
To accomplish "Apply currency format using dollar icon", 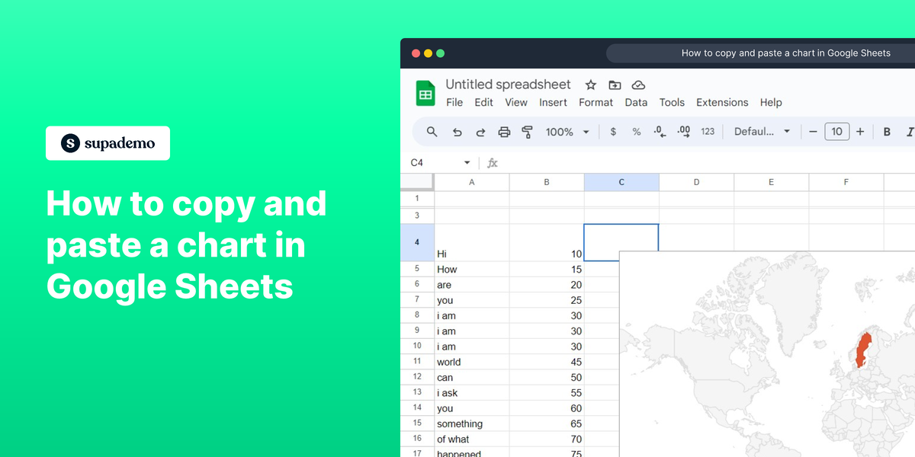I will pos(613,131).
